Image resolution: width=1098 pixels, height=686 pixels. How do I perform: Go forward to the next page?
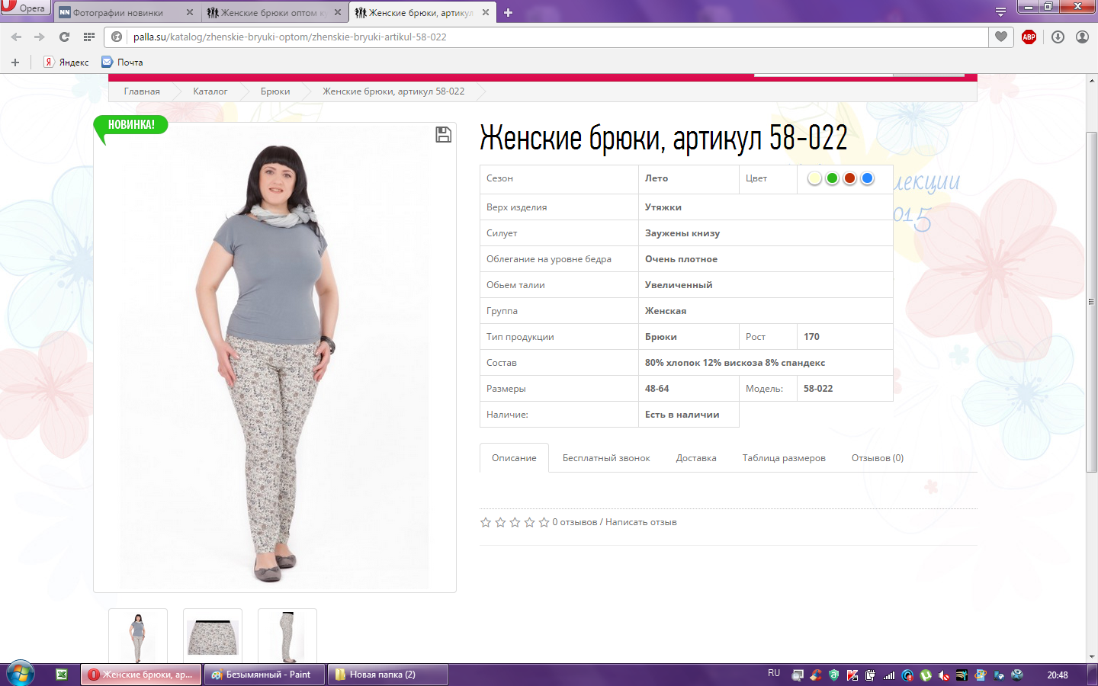tap(40, 37)
